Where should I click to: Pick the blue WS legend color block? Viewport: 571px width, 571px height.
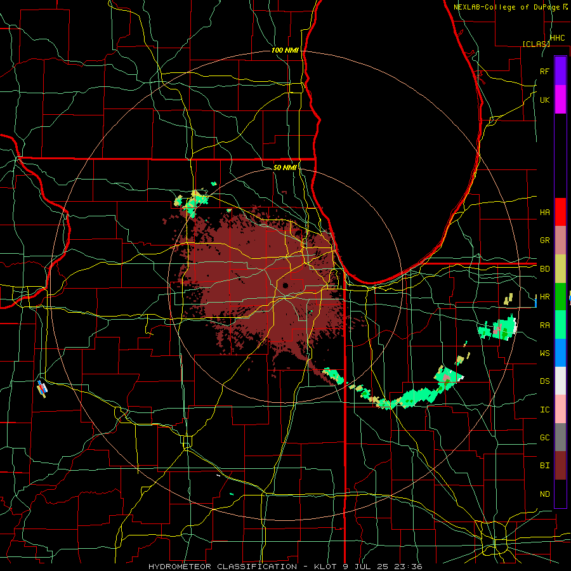pyautogui.click(x=560, y=353)
